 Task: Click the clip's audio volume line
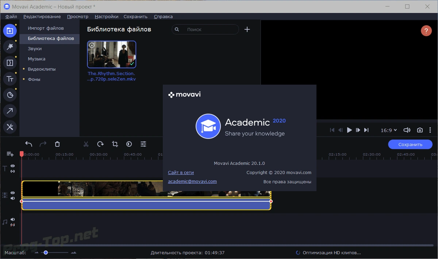coord(146,201)
